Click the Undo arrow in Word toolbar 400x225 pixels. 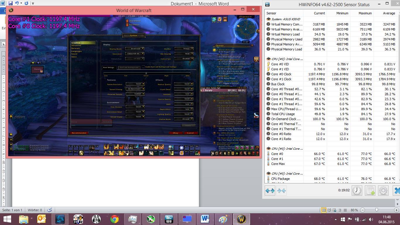pos(17,3)
